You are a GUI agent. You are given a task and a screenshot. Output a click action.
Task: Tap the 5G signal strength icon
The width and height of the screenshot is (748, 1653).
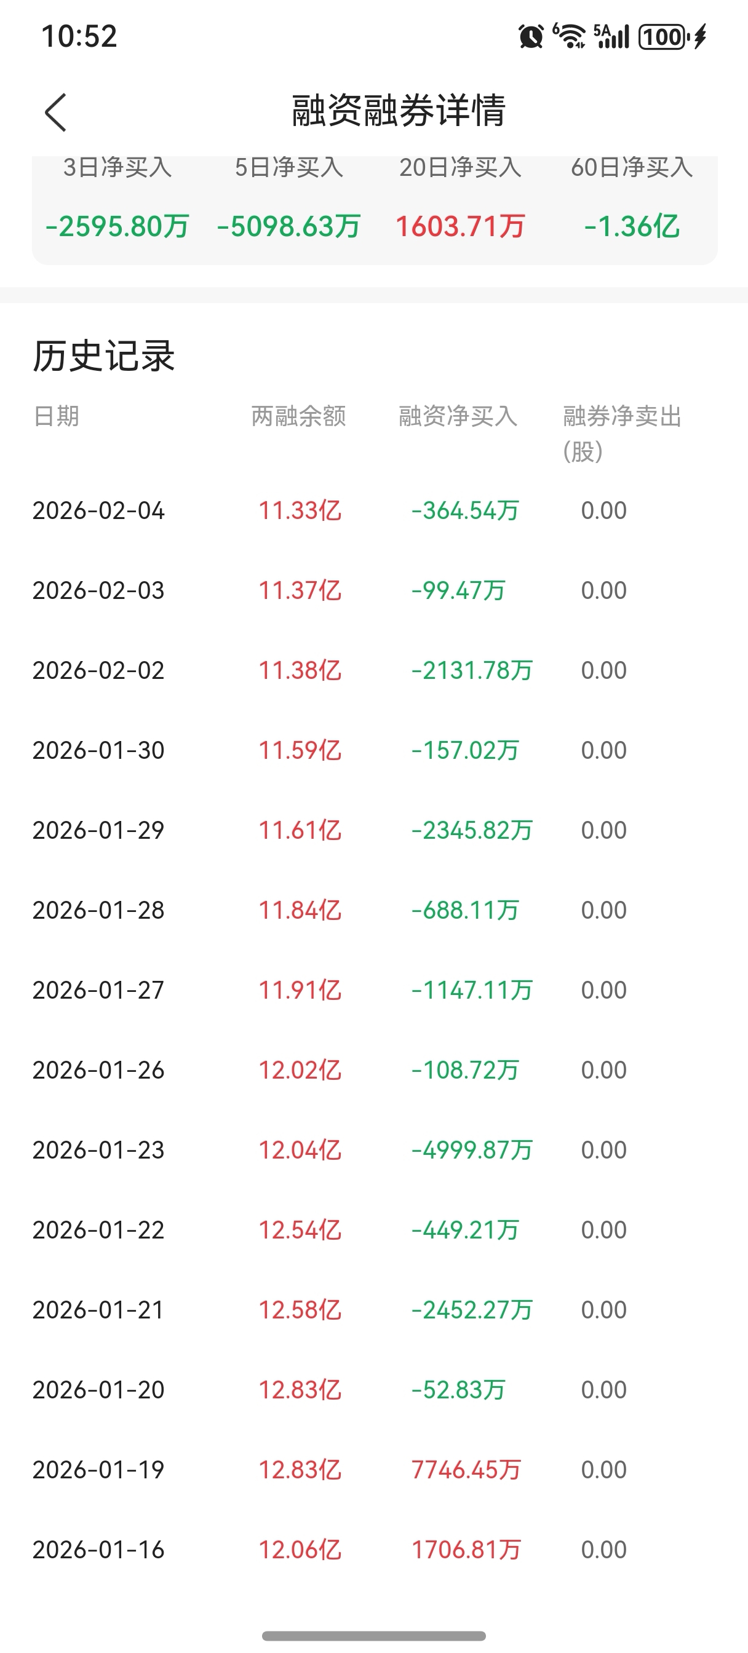point(611,36)
